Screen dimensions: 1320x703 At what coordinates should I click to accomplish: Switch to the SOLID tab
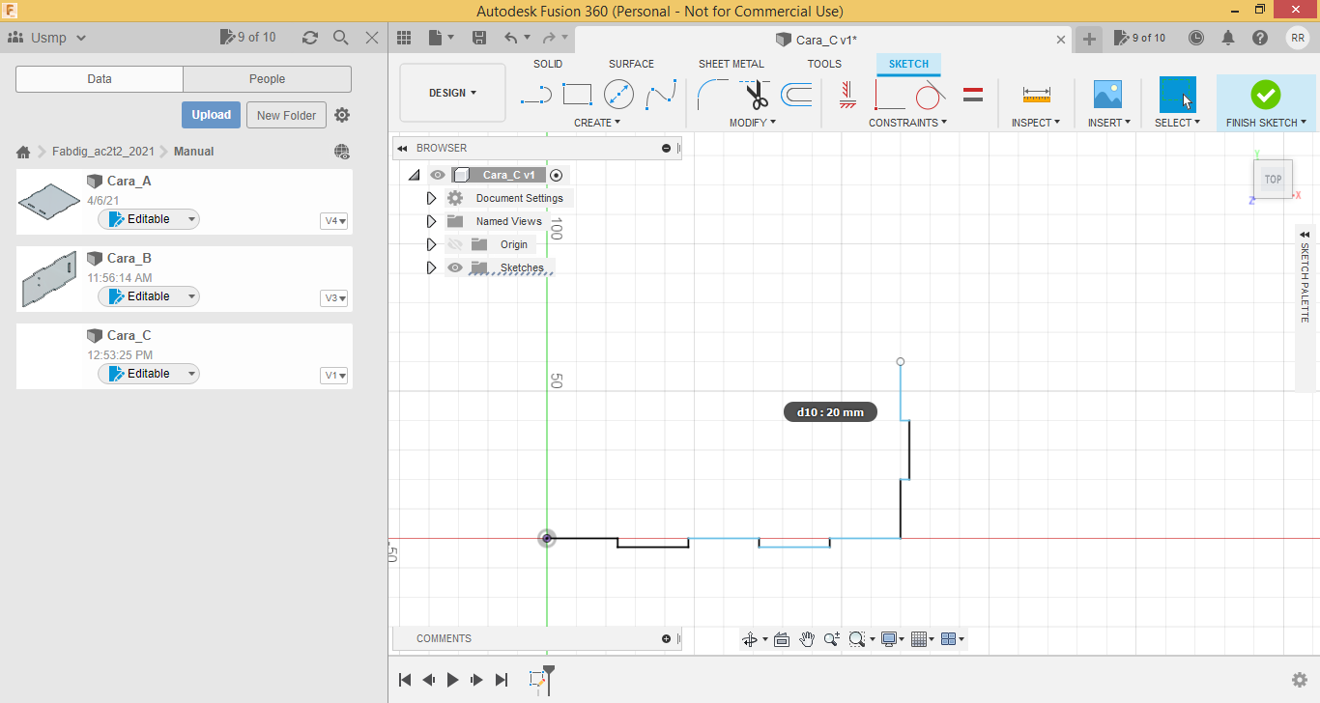pyautogui.click(x=548, y=64)
